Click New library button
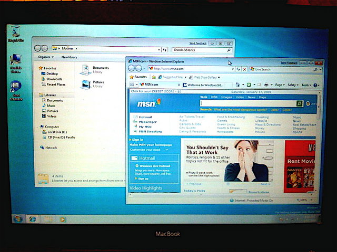337x252 pixels. tap(69, 57)
